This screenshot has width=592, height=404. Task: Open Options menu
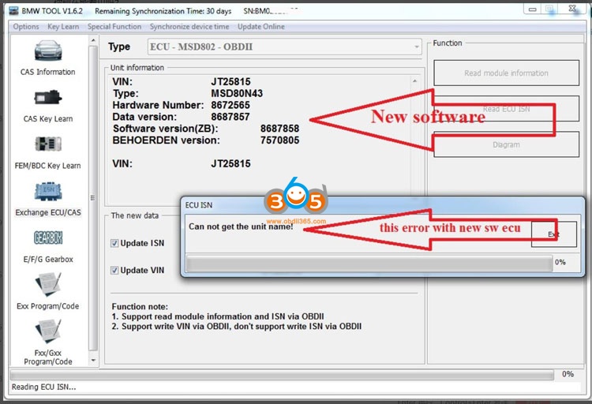(x=26, y=26)
